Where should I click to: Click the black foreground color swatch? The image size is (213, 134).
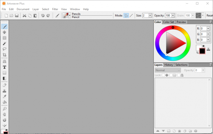pyautogui.click(x=202, y=51)
